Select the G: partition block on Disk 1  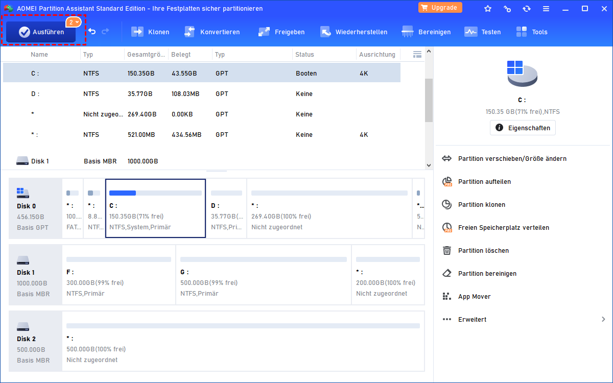pyautogui.click(x=264, y=275)
